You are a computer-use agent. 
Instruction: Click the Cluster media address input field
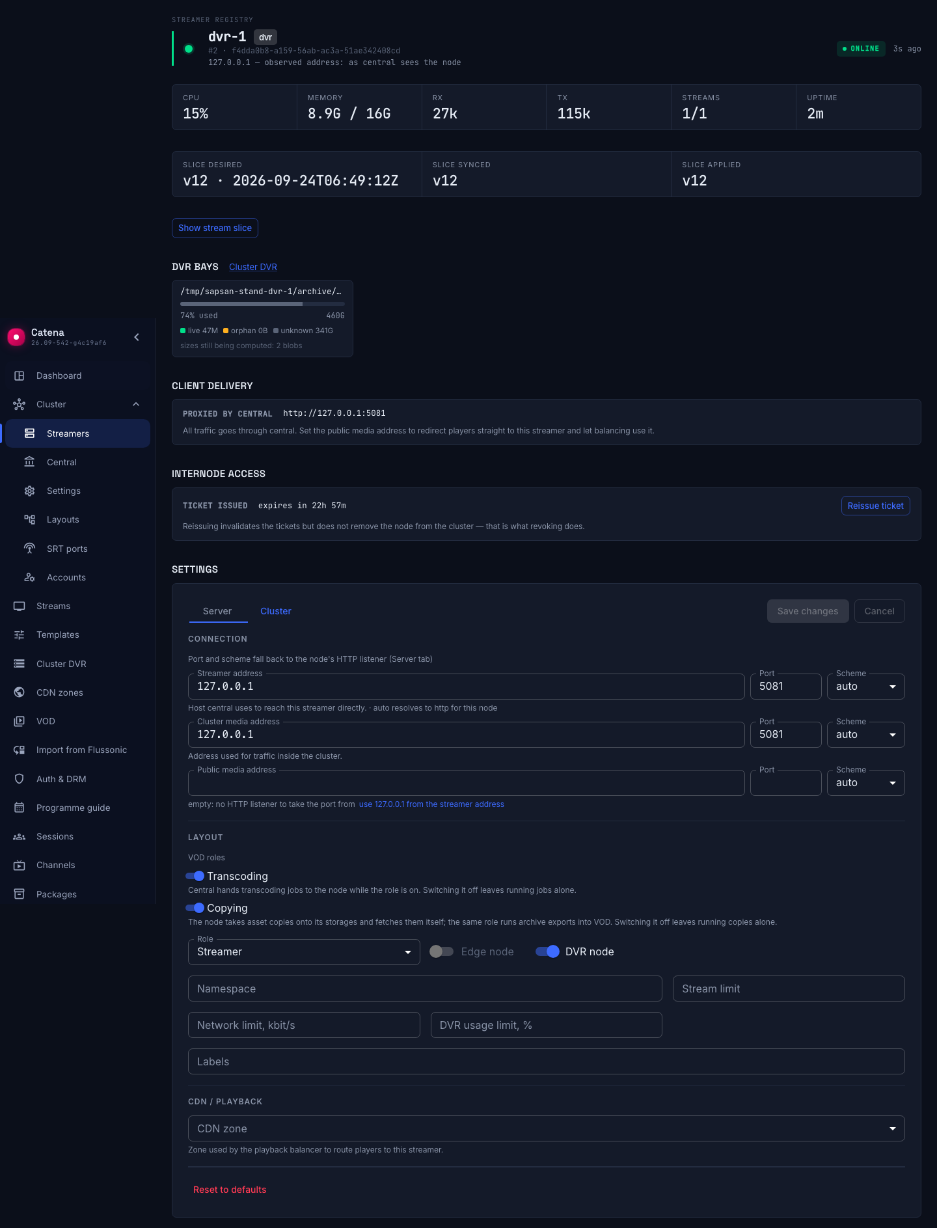(467, 735)
